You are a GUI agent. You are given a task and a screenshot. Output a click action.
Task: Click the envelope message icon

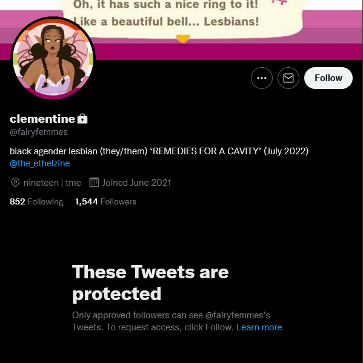[288, 78]
